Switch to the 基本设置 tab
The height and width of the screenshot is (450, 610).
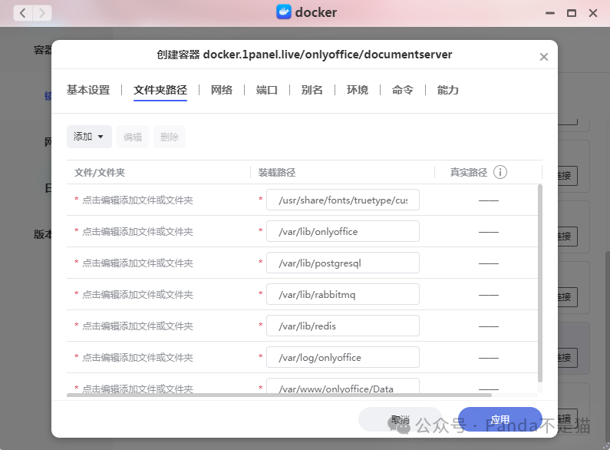[x=88, y=90]
